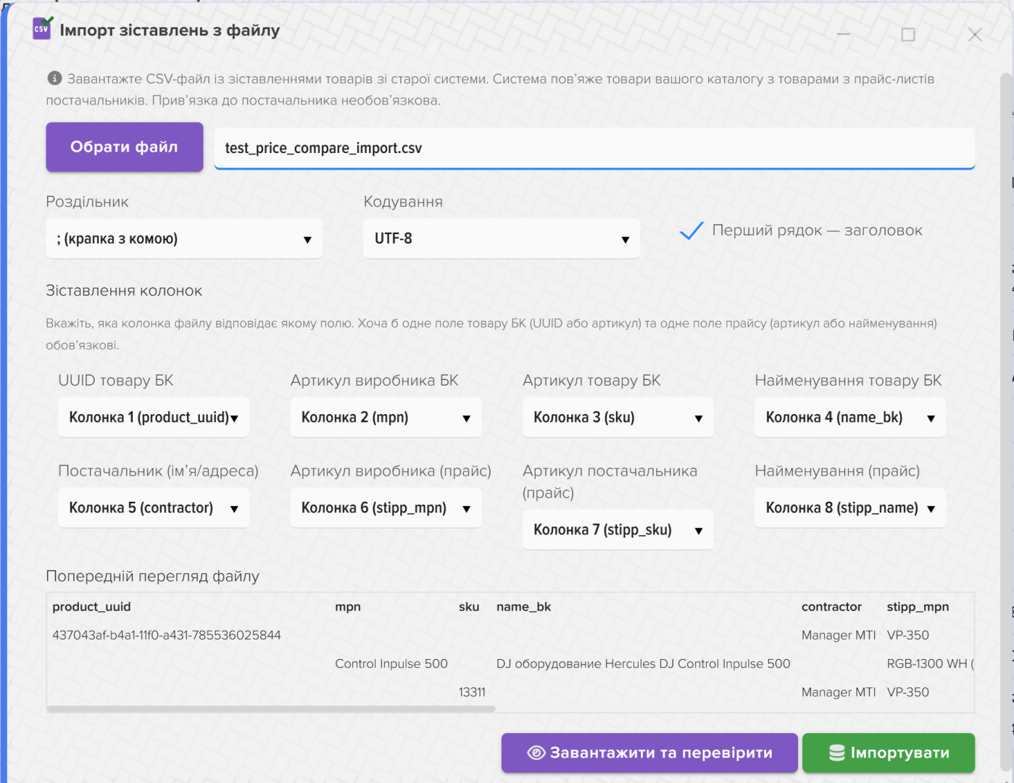Open the Найменування (прайс) dropdown
The width and height of the screenshot is (1014, 783).
click(850, 508)
